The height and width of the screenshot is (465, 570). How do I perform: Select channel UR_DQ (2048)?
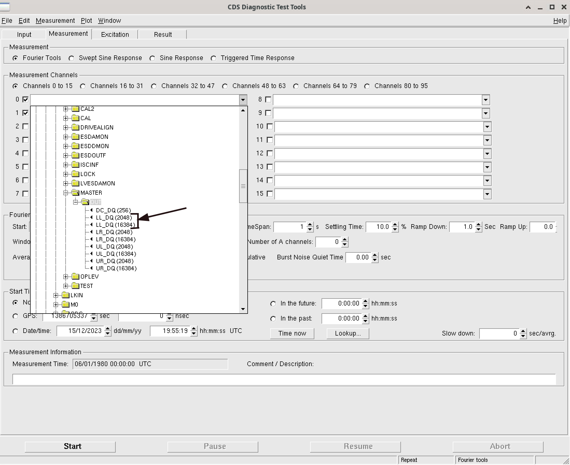(115, 261)
